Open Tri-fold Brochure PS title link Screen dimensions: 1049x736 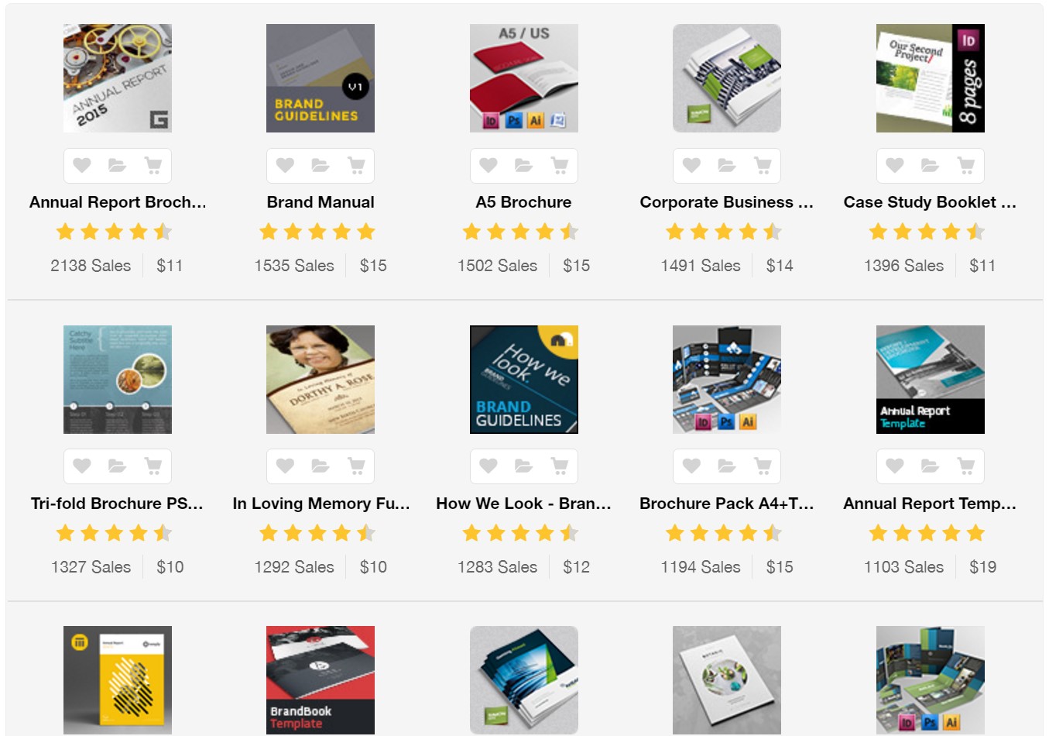118,504
